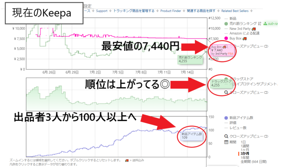Select the 3か月 period range
The height and width of the screenshot is (167, 286).
[x=245, y=154]
